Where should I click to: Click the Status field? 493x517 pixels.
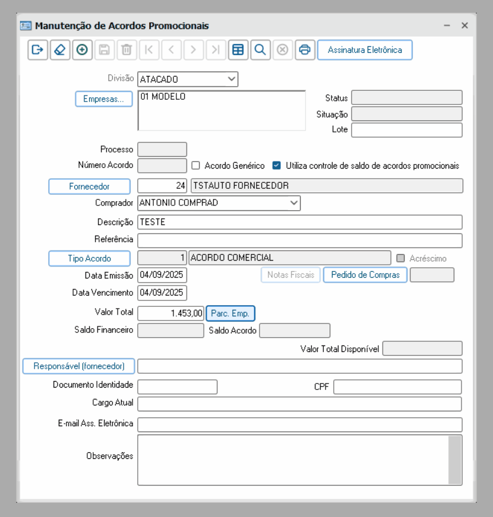click(x=406, y=97)
